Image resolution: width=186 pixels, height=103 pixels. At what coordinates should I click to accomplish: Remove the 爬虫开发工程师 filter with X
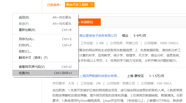coord(92,5)
